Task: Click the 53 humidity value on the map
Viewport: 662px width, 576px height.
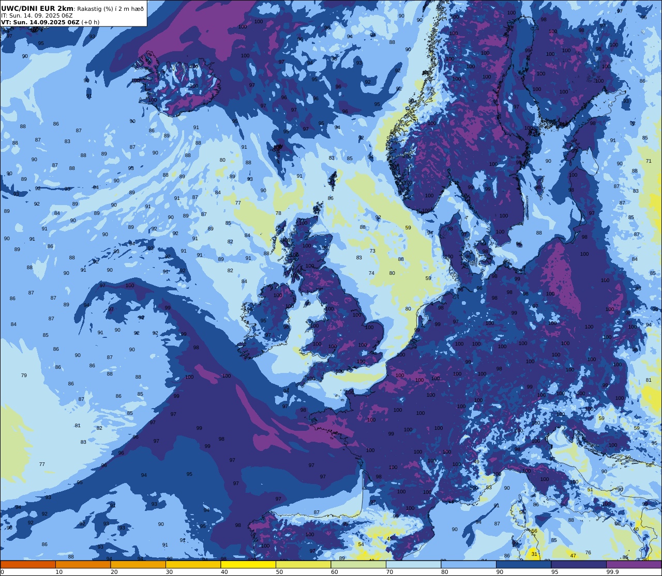Action: [x=489, y=488]
